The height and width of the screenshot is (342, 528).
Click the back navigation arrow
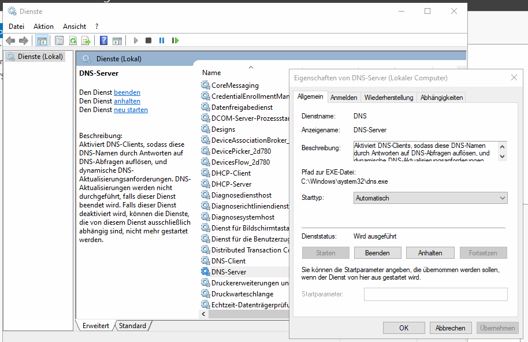[10, 40]
